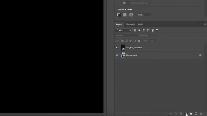The width and height of the screenshot is (207, 116).
Task: Hide the Background layer
Action: [117, 55]
